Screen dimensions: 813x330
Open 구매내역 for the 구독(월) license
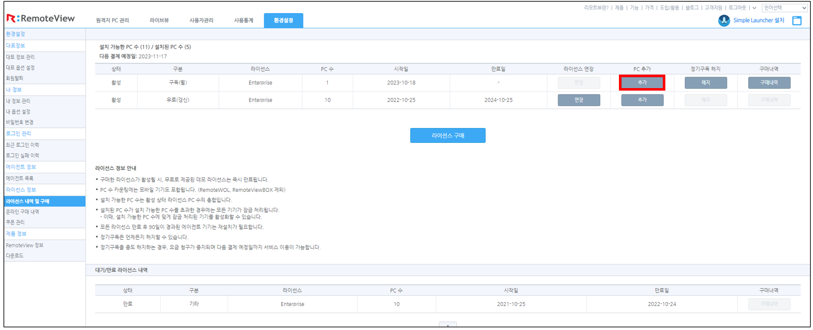tap(769, 83)
